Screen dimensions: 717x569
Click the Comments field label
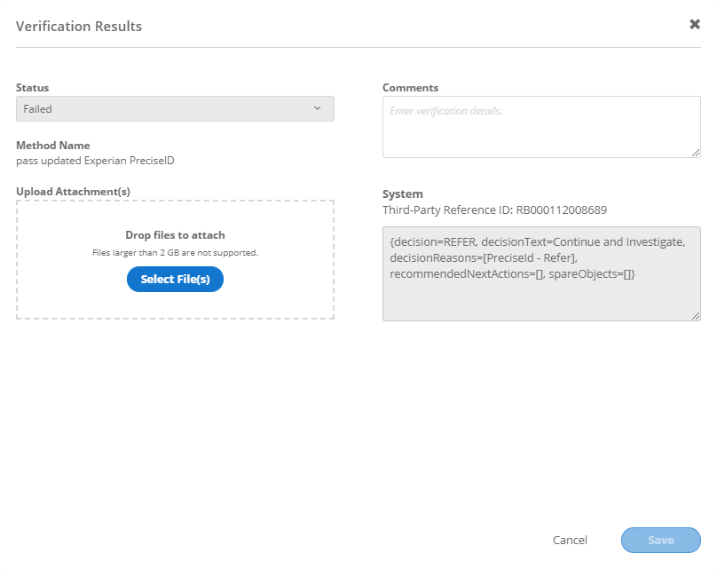click(410, 88)
